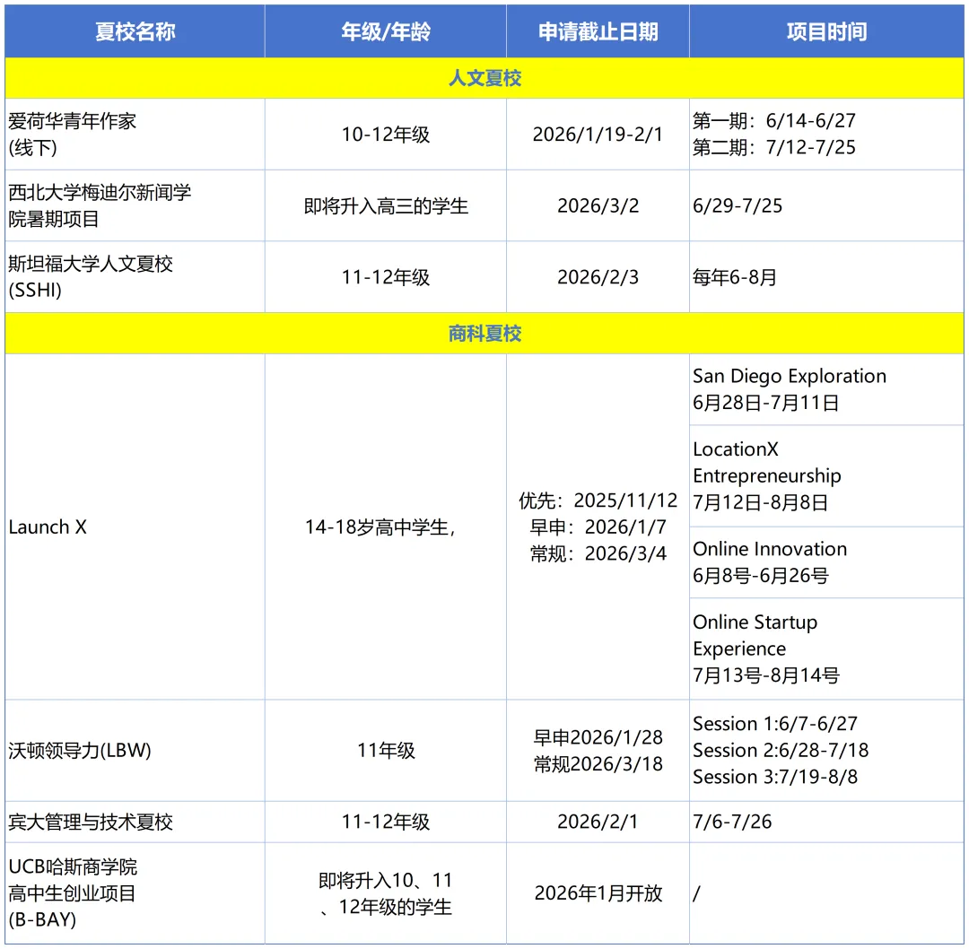Click the 14-18岁高中学生 grade cell

(386, 527)
